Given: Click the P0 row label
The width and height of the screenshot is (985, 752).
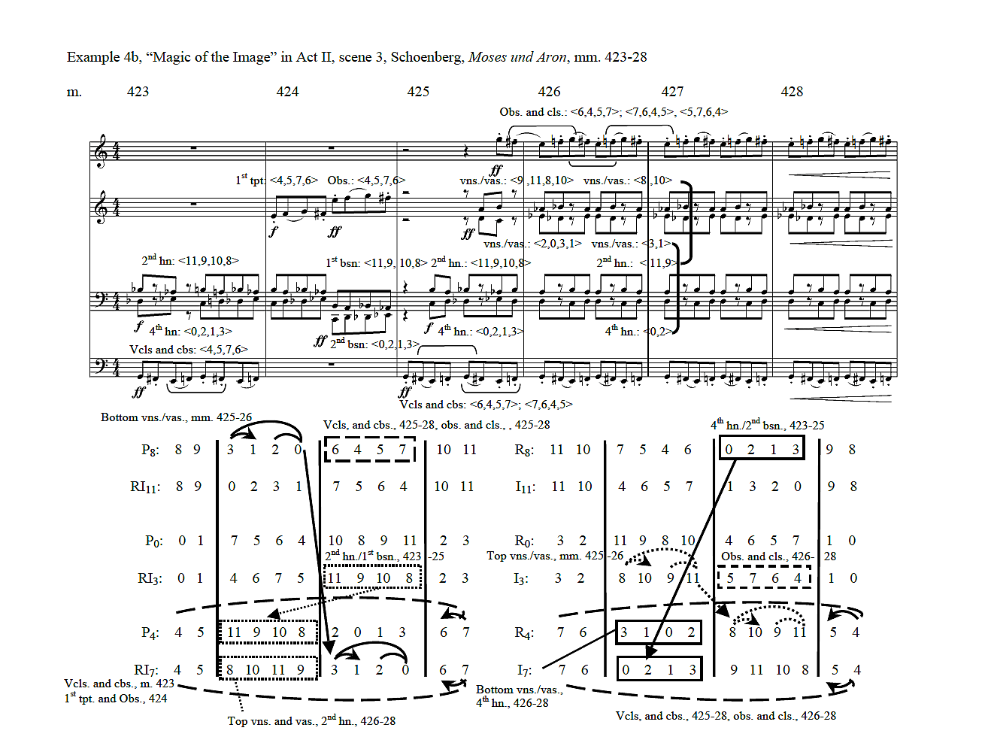Looking at the screenshot, I should click(153, 541).
